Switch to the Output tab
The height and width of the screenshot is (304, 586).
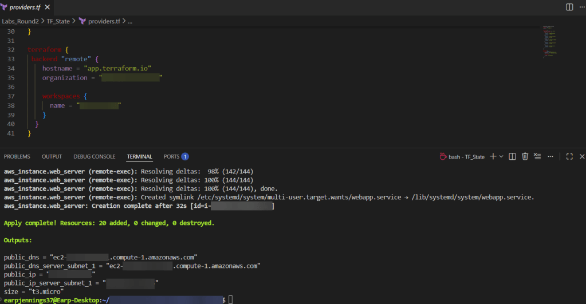[52, 156]
